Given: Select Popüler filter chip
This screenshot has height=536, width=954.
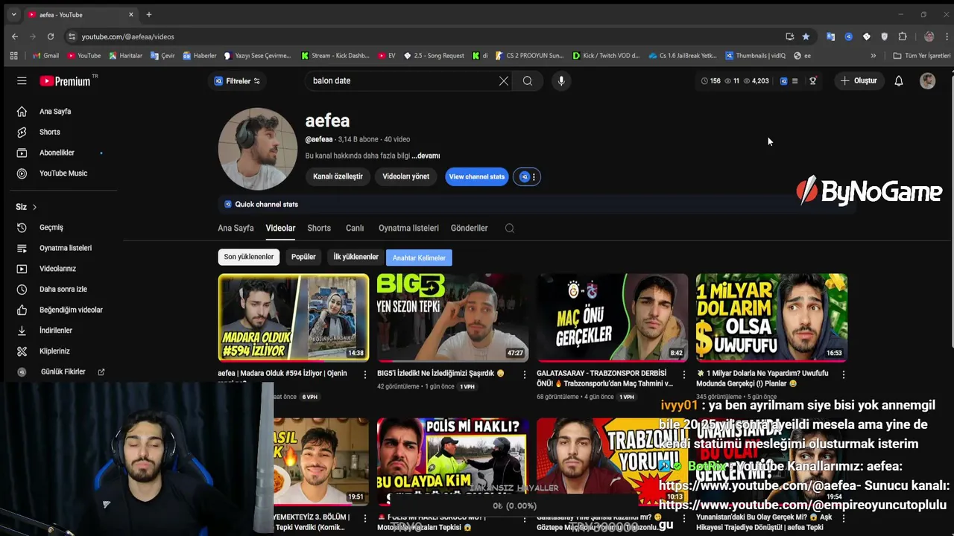Looking at the screenshot, I should coord(303,257).
